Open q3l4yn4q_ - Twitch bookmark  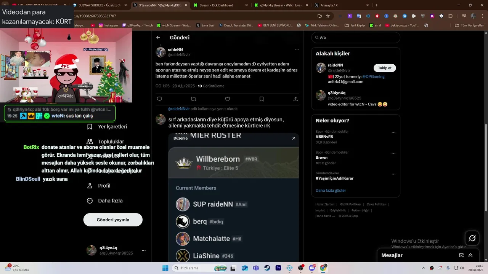coord(138,25)
